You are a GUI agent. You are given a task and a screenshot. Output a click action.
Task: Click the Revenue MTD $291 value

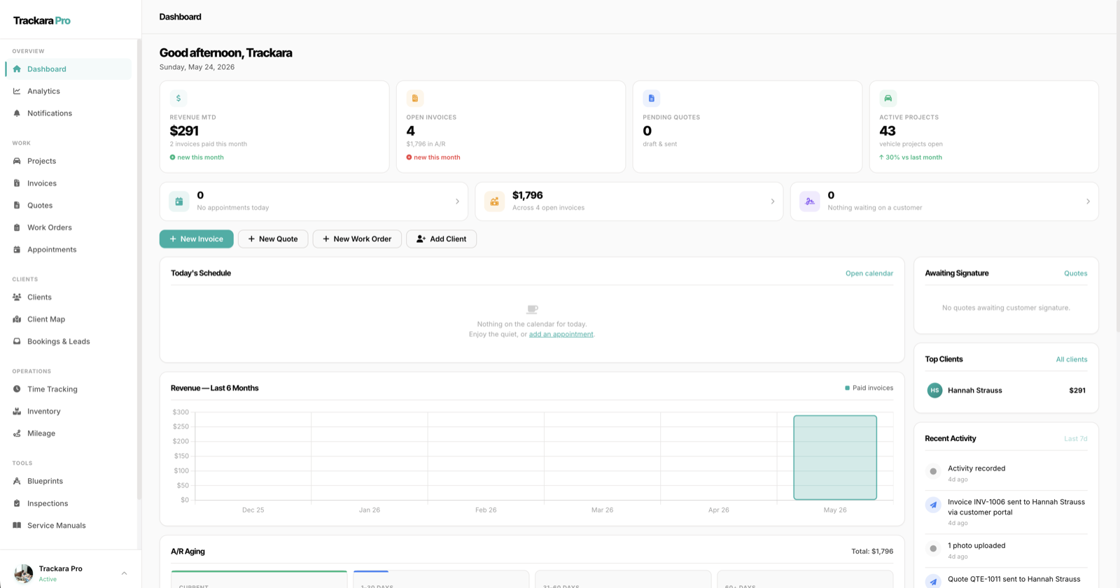pos(184,131)
